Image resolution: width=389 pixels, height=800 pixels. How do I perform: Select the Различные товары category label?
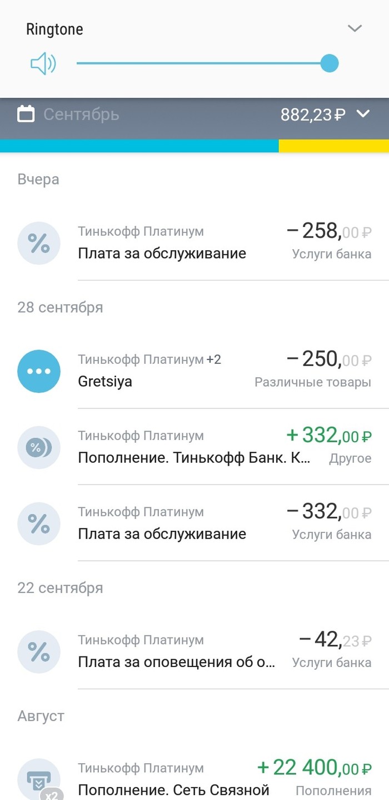(313, 382)
